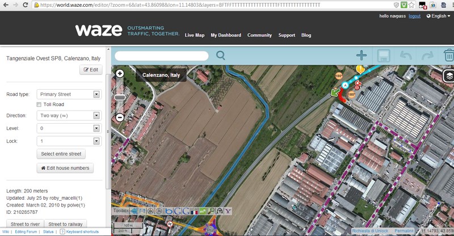Click the Edit button for street name

click(x=91, y=70)
